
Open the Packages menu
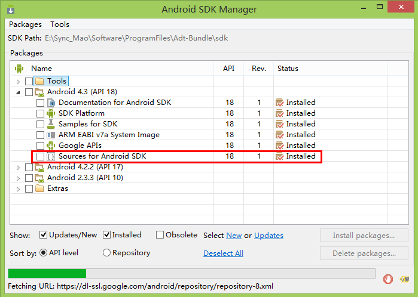25,24
